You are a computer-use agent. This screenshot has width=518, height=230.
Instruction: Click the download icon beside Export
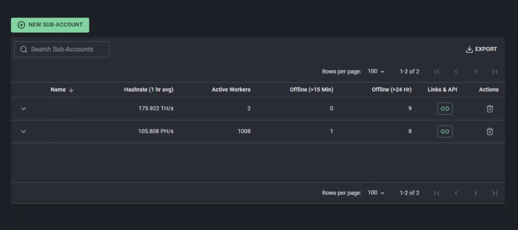point(469,49)
